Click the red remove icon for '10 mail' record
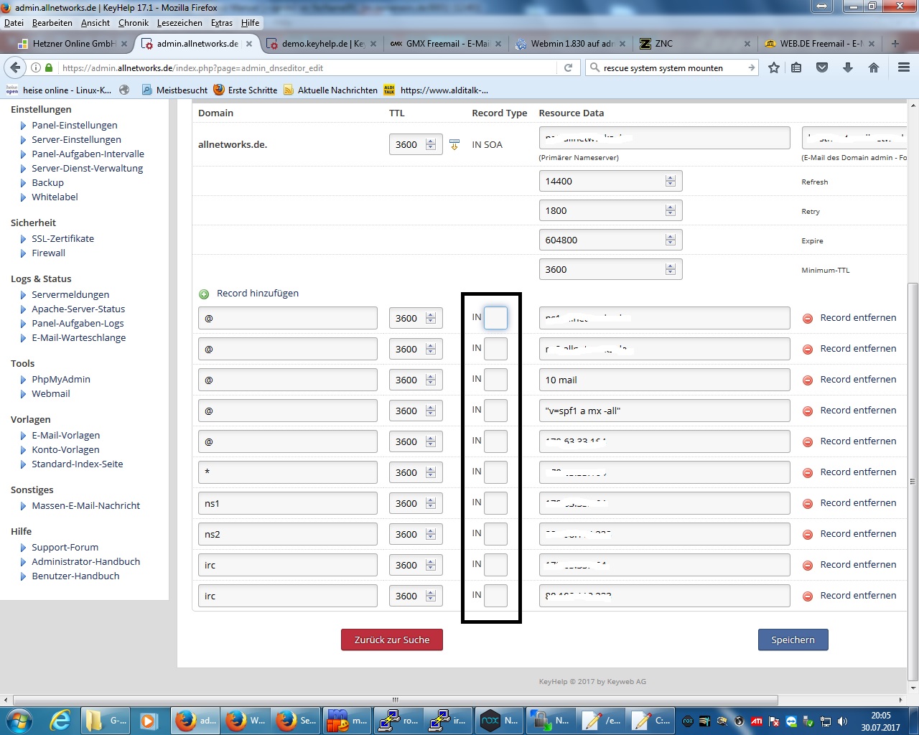The width and height of the screenshot is (919, 735). pos(808,380)
